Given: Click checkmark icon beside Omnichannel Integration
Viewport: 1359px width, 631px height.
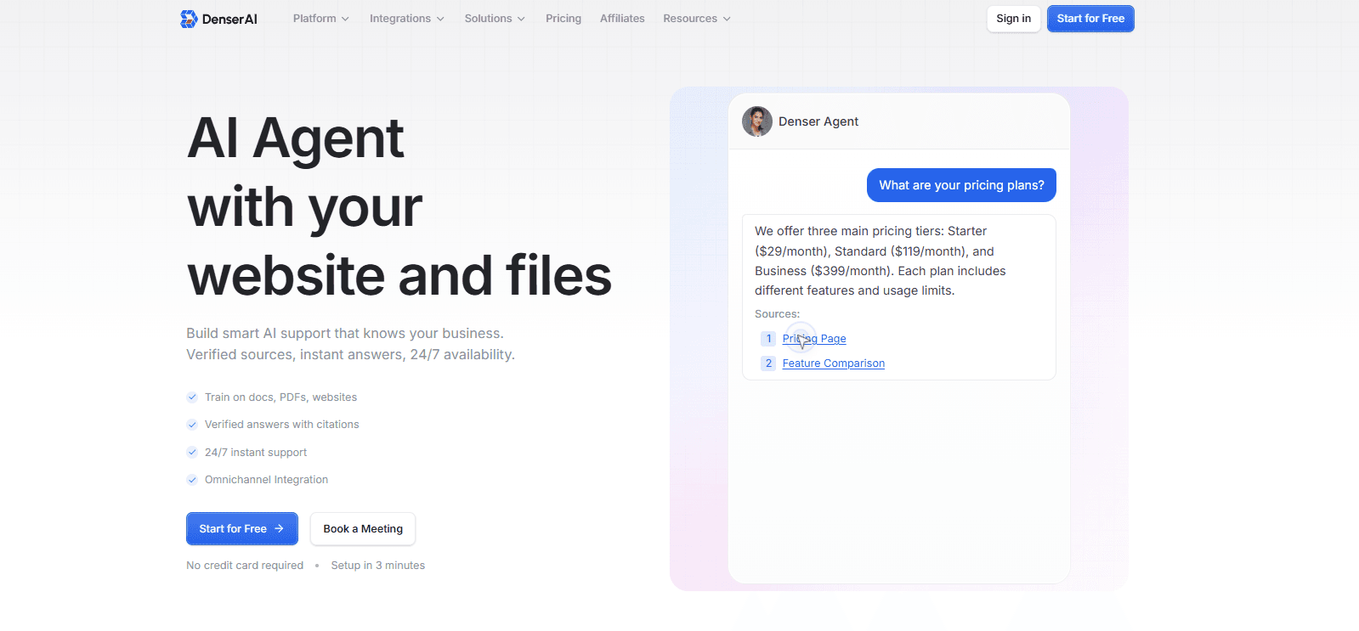Looking at the screenshot, I should point(192,480).
